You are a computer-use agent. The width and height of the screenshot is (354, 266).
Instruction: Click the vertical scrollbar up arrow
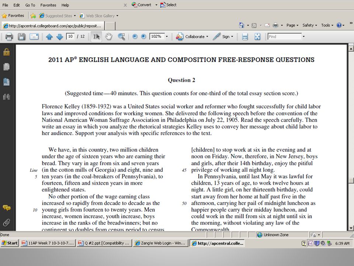[x=351, y=48]
